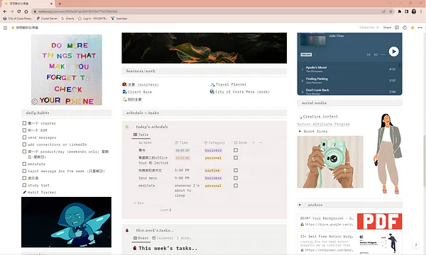Open the PDF background bookmark card
This screenshot has width=426, height=255.
(x=349, y=221)
